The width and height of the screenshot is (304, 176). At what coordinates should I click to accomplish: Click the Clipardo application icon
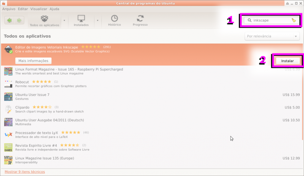[8, 109]
